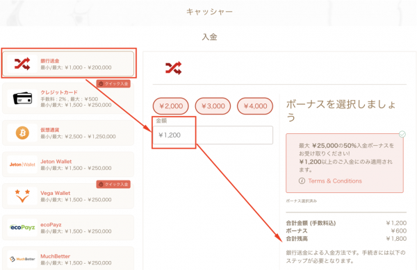Screen dimensions: 417x270
Task: Choose Jeton Wallet deposit method
Action: [68, 164]
